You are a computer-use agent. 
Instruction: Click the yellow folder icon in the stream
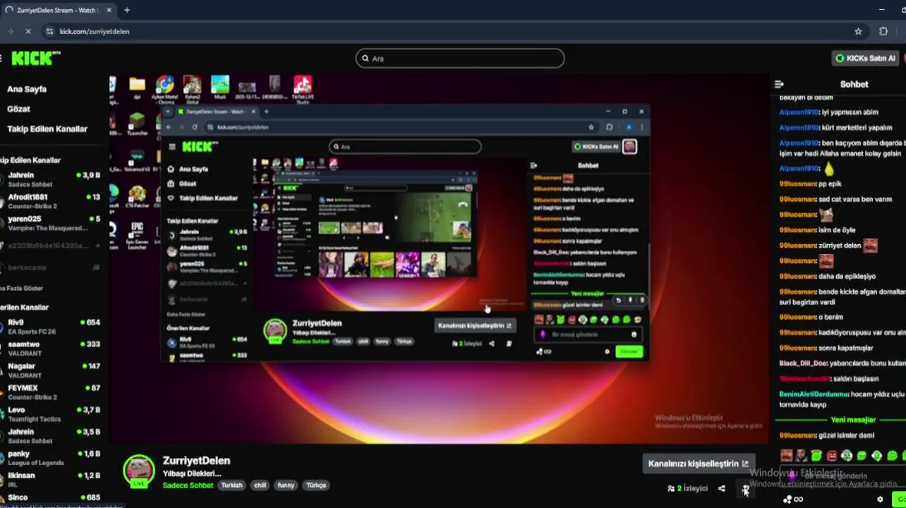pyautogui.click(x=137, y=87)
